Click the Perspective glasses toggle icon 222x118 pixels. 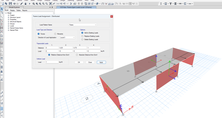[x=75, y=4]
